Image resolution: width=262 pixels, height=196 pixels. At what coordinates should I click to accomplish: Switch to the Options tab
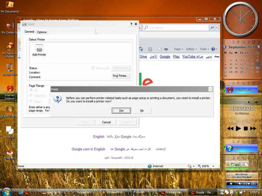click(42, 32)
